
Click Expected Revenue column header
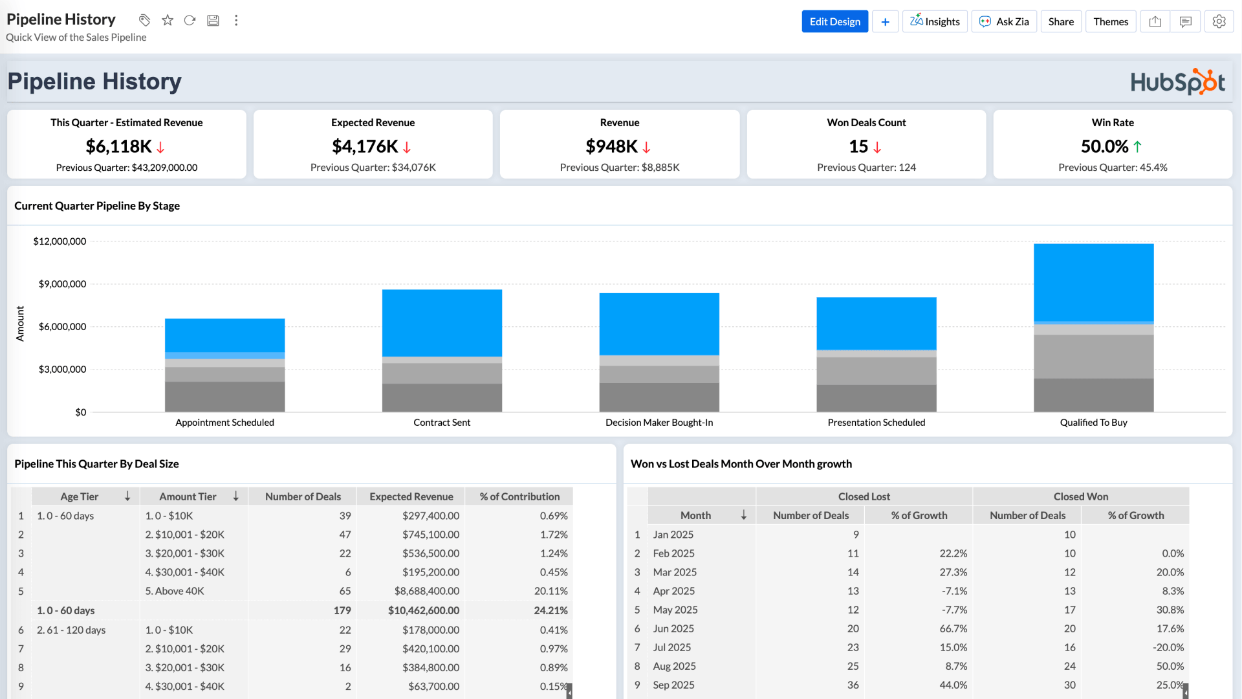[x=411, y=496]
